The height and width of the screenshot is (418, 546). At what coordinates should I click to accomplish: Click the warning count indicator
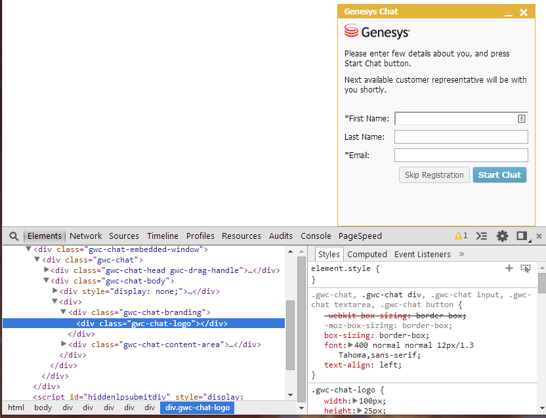pyautogui.click(x=461, y=236)
